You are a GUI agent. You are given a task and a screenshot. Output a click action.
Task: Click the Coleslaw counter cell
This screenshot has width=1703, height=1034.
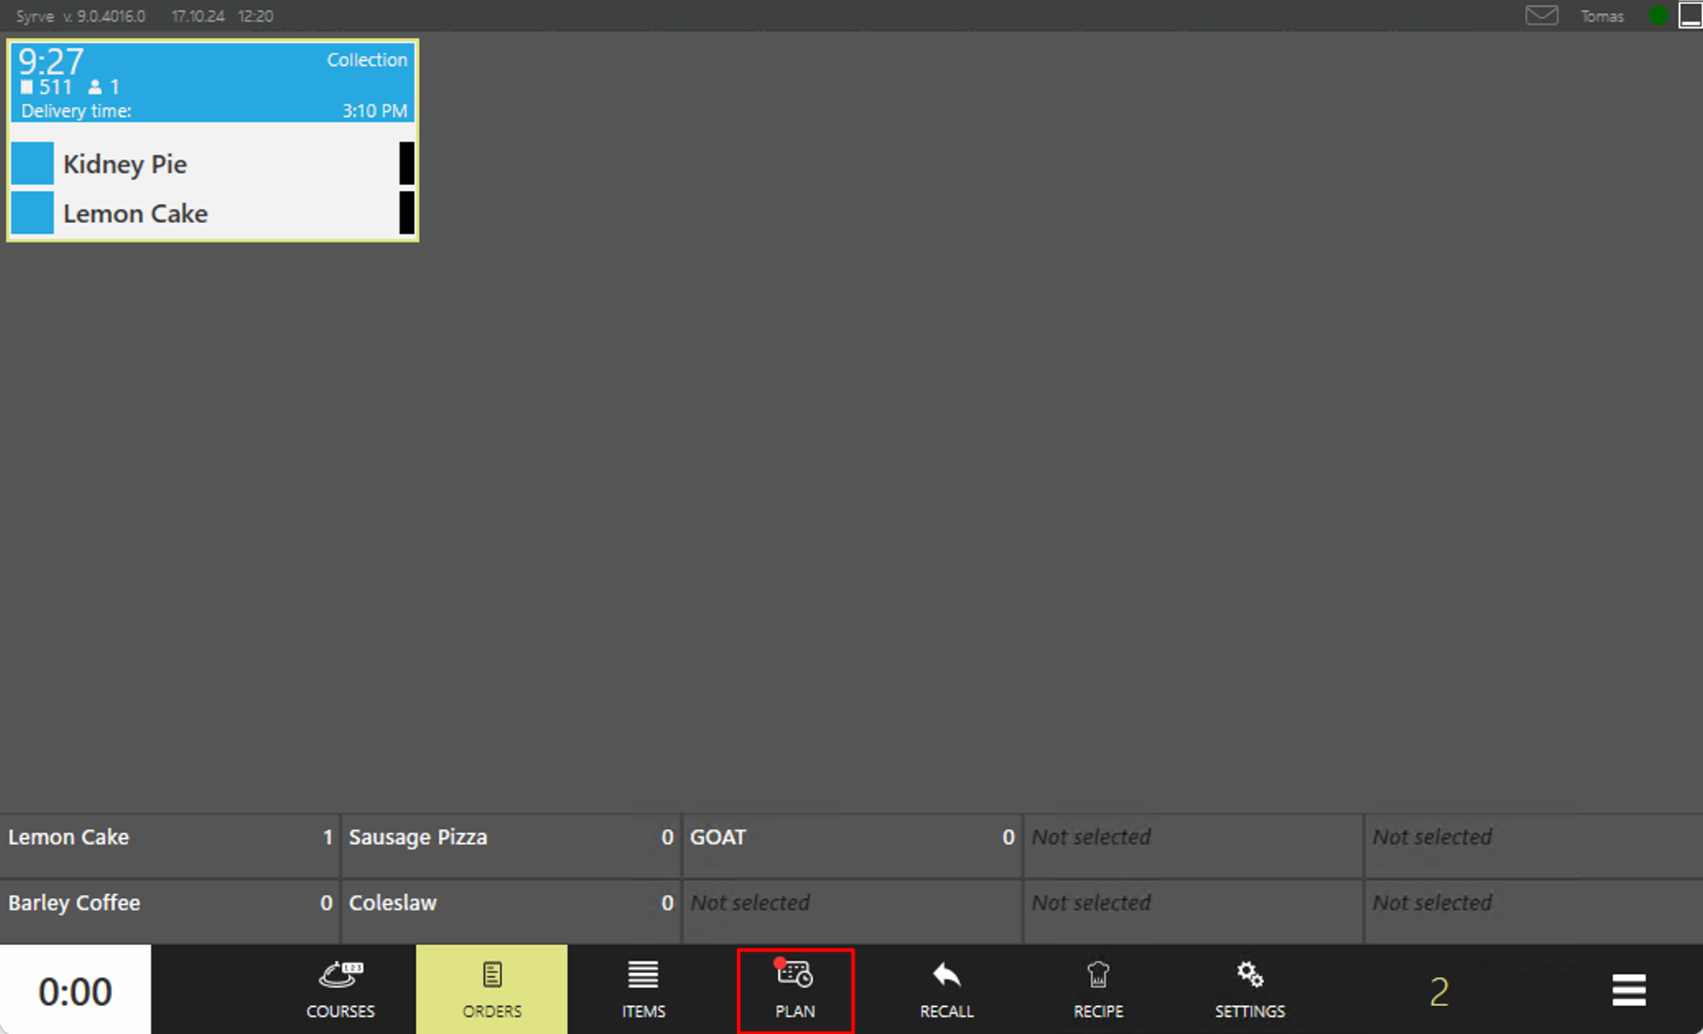tap(511, 911)
